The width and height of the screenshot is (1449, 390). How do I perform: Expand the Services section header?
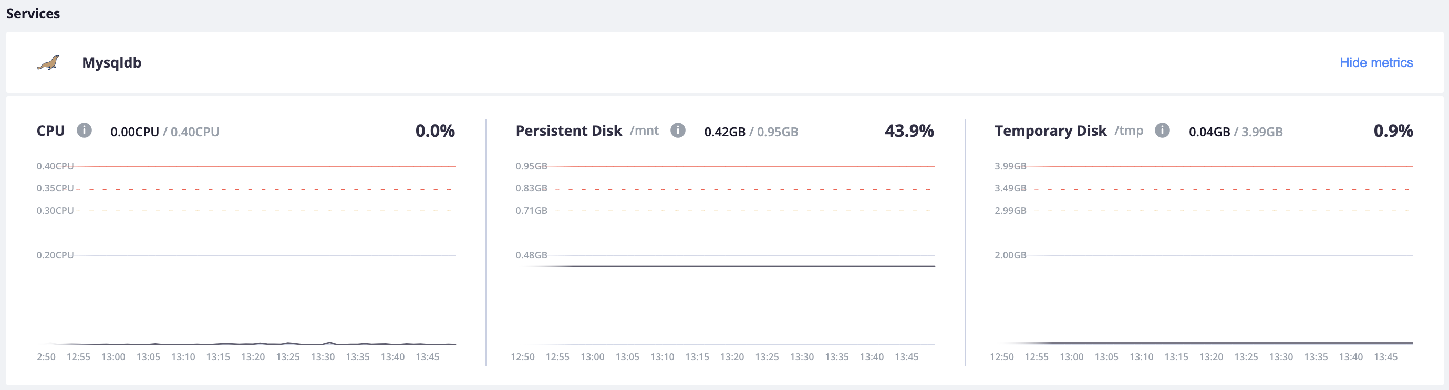[33, 14]
